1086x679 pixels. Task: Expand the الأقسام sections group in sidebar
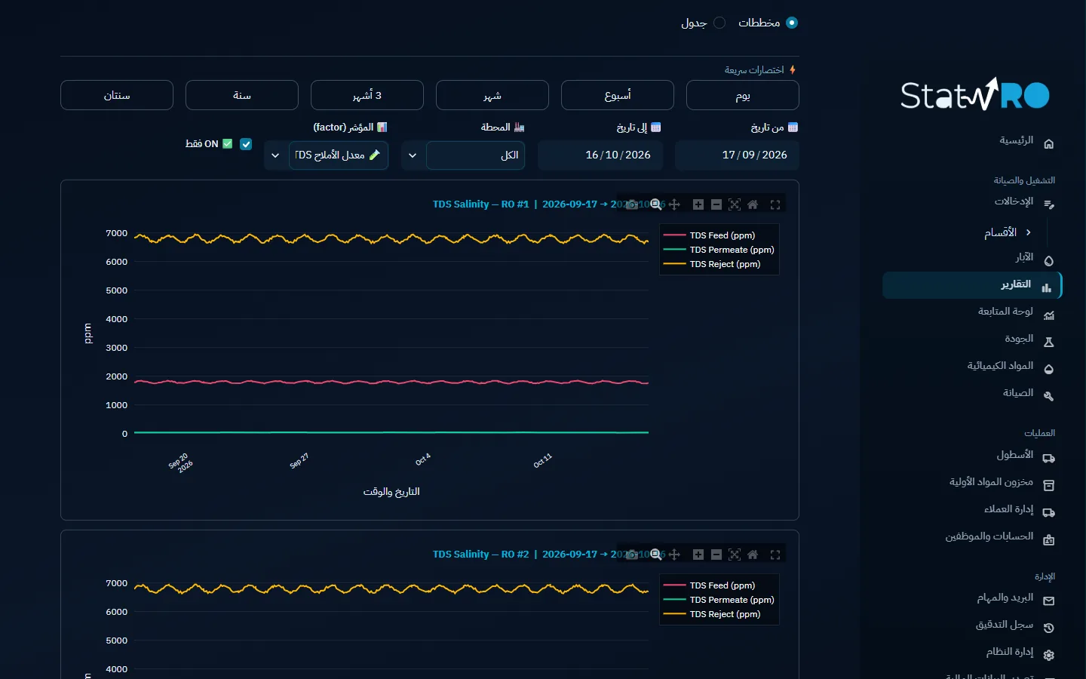coord(1007,232)
